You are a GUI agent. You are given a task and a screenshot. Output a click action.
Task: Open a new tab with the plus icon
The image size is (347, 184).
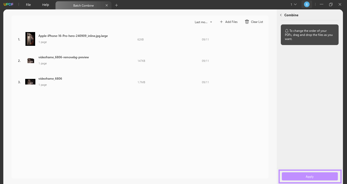116,5
